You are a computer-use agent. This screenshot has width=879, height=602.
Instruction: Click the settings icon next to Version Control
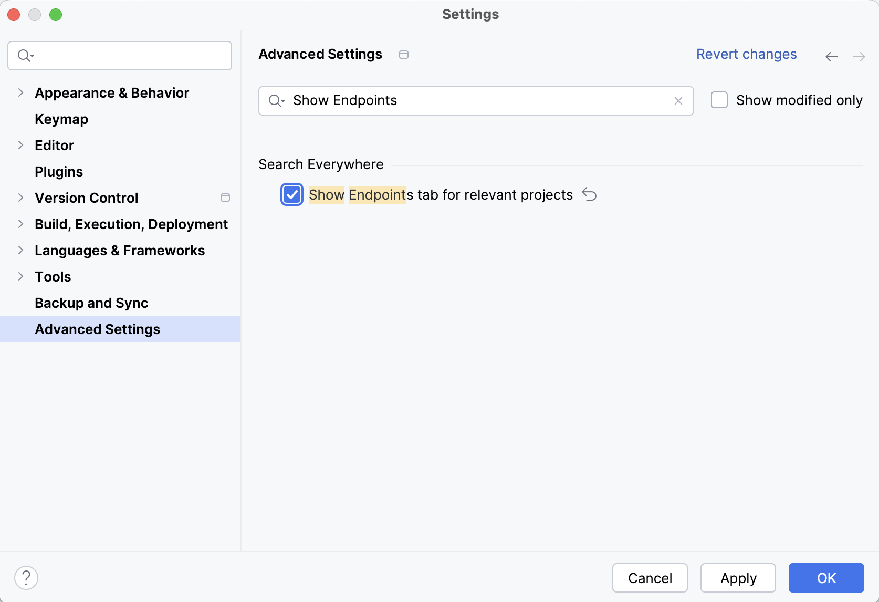pyautogui.click(x=225, y=198)
